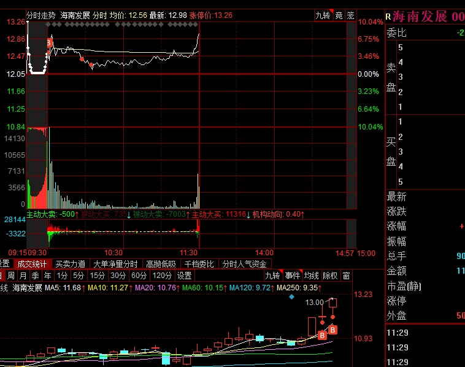Click the 13.00 high price annotation on the K-line
465x367 pixels.
click(315, 303)
